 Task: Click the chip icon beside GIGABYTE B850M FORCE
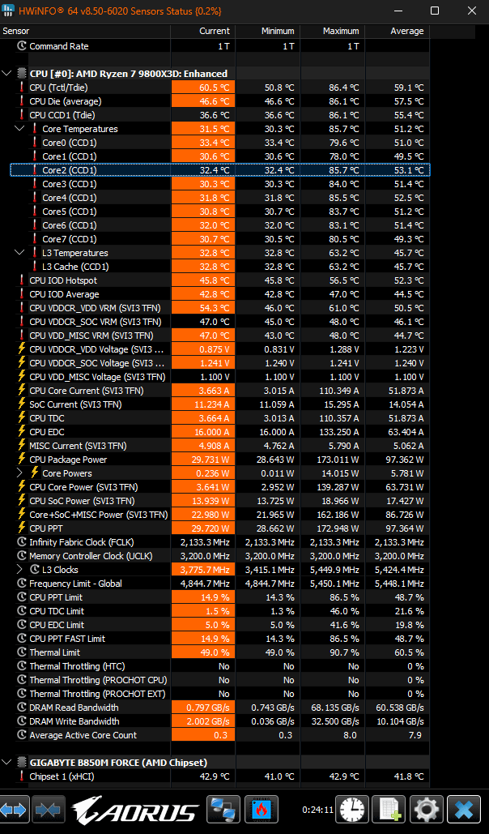tap(21, 762)
